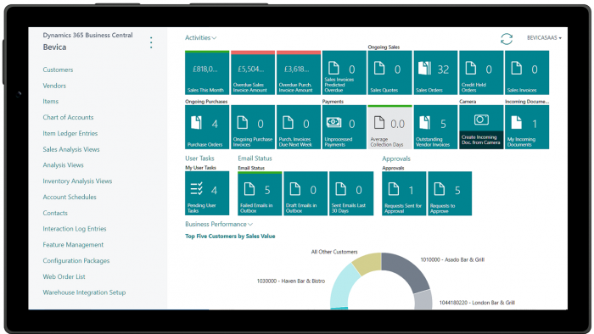Click the 1010000 - Asado Bar & Grill label
The image size is (594, 334).
coord(452,260)
